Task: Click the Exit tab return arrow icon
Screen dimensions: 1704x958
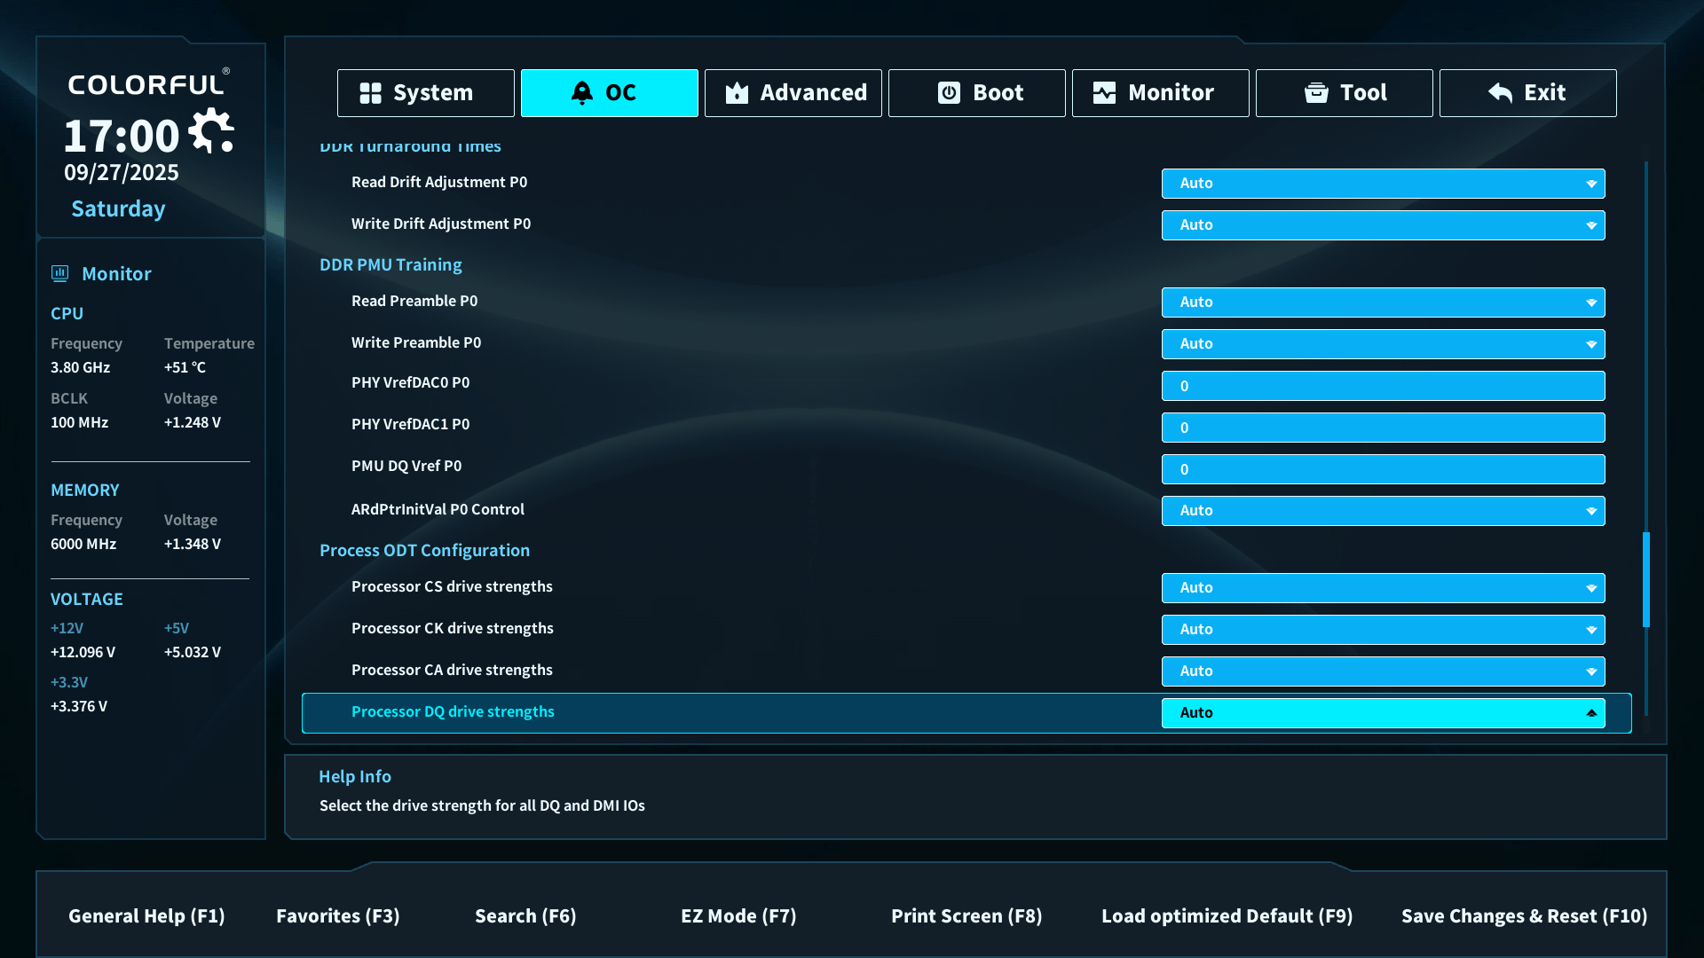Action: (x=1500, y=93)
